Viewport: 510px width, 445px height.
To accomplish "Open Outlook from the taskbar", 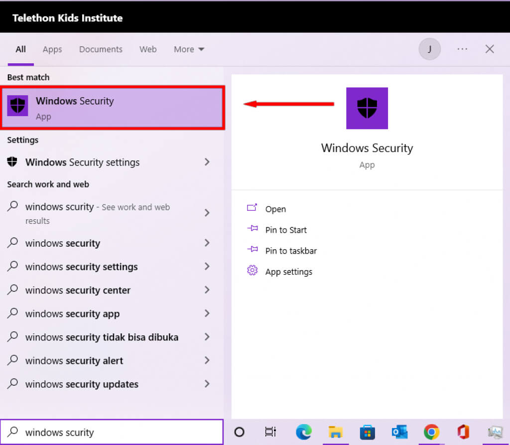I will pos(399,432).
